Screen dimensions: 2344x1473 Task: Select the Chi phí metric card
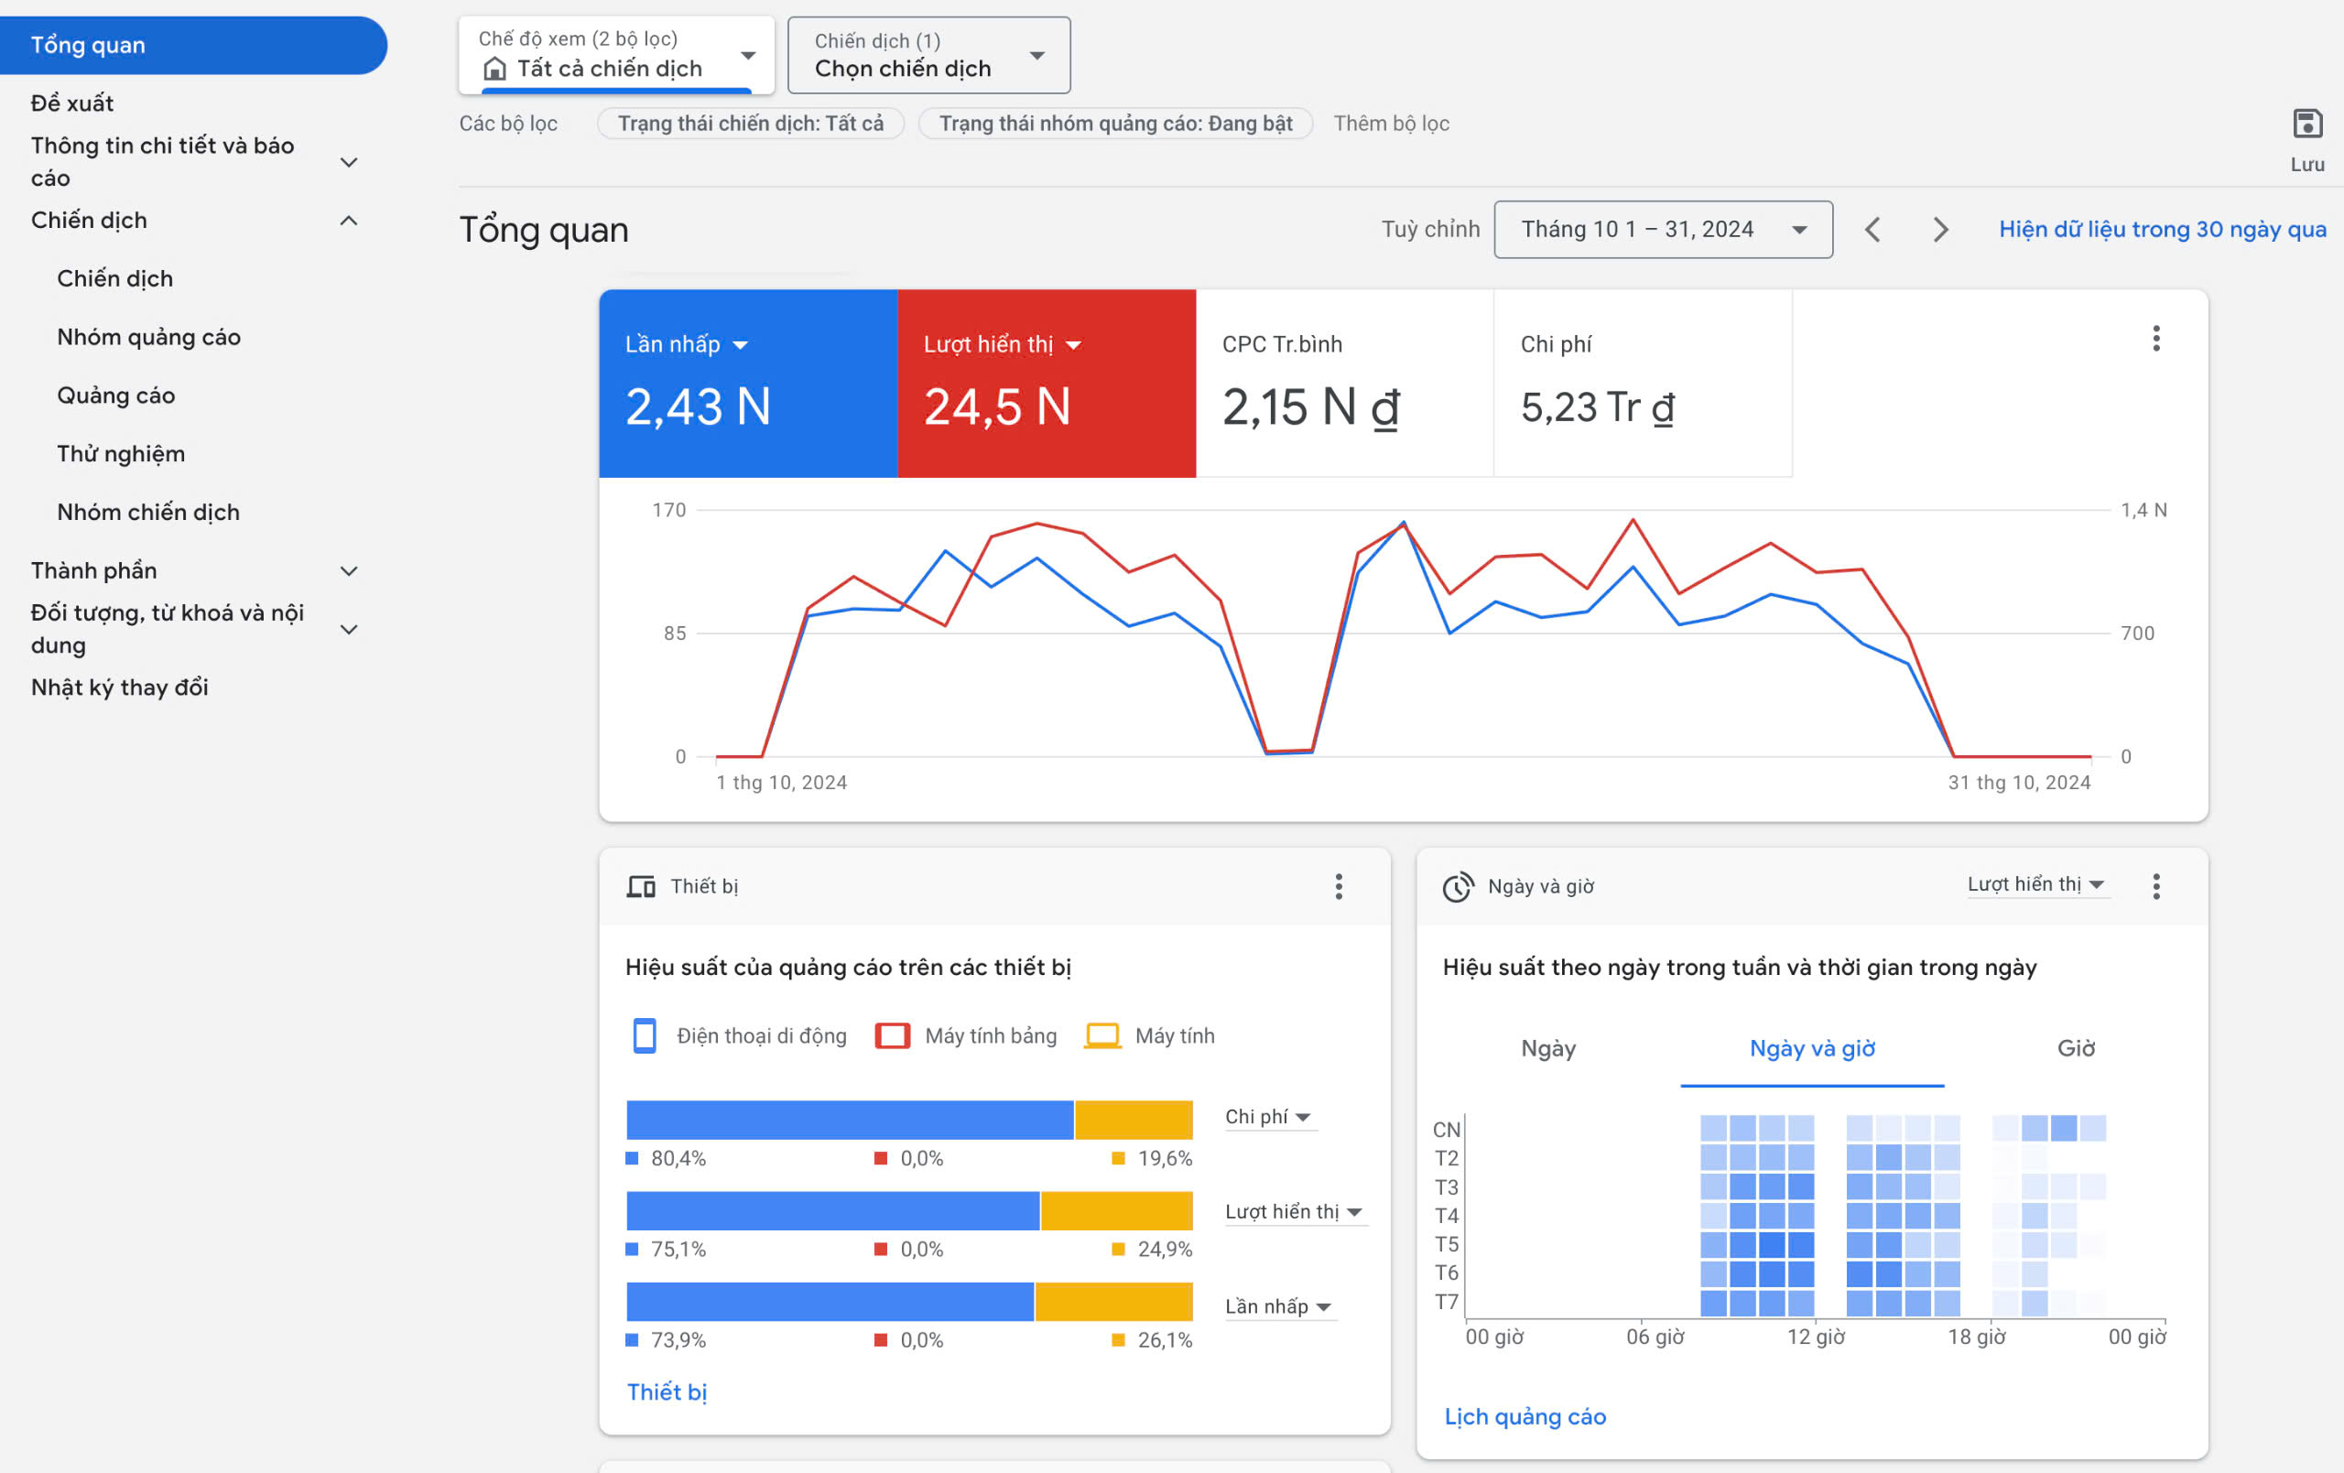pos(1642,384)
